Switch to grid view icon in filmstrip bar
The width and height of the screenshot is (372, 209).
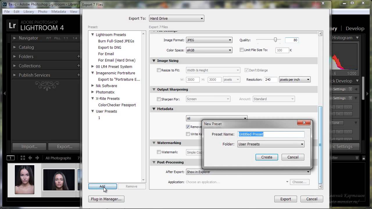click(23, 158)
